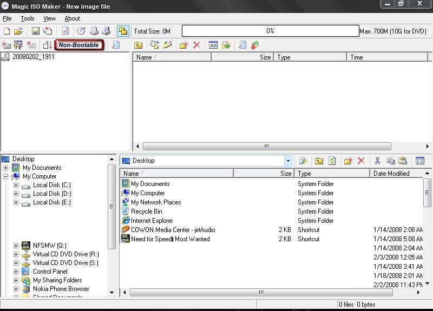Click the drive with floppy disk icon
Screen dimensions: 433x311
106,31
